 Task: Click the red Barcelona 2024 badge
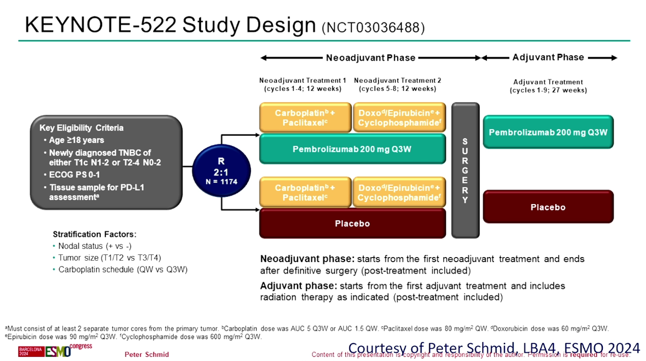31,351
